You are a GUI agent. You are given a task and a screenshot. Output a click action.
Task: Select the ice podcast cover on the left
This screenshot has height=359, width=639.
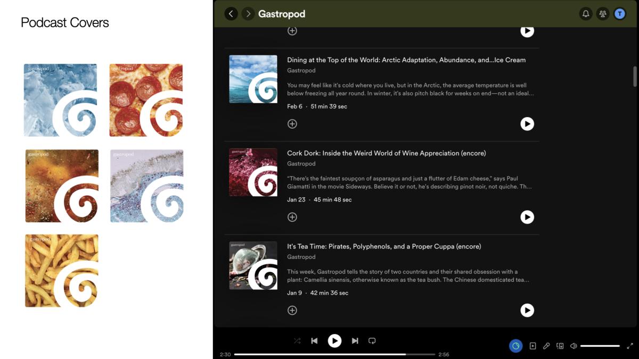(61, 100)
